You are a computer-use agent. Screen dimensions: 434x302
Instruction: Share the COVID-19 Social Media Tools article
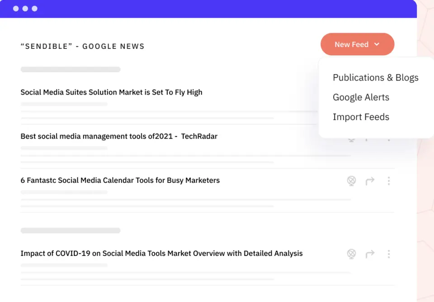[370, 254]
